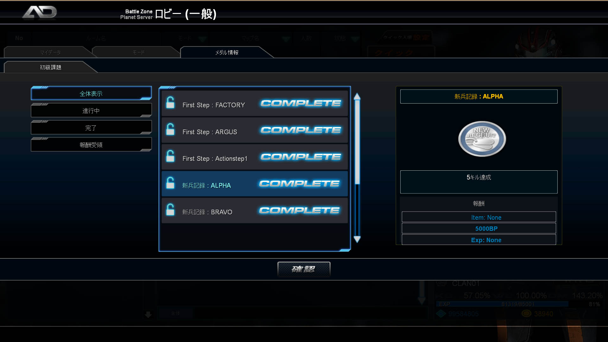
Task: Select the 新兵記録 : BRAVO entry
Action: 255,211
